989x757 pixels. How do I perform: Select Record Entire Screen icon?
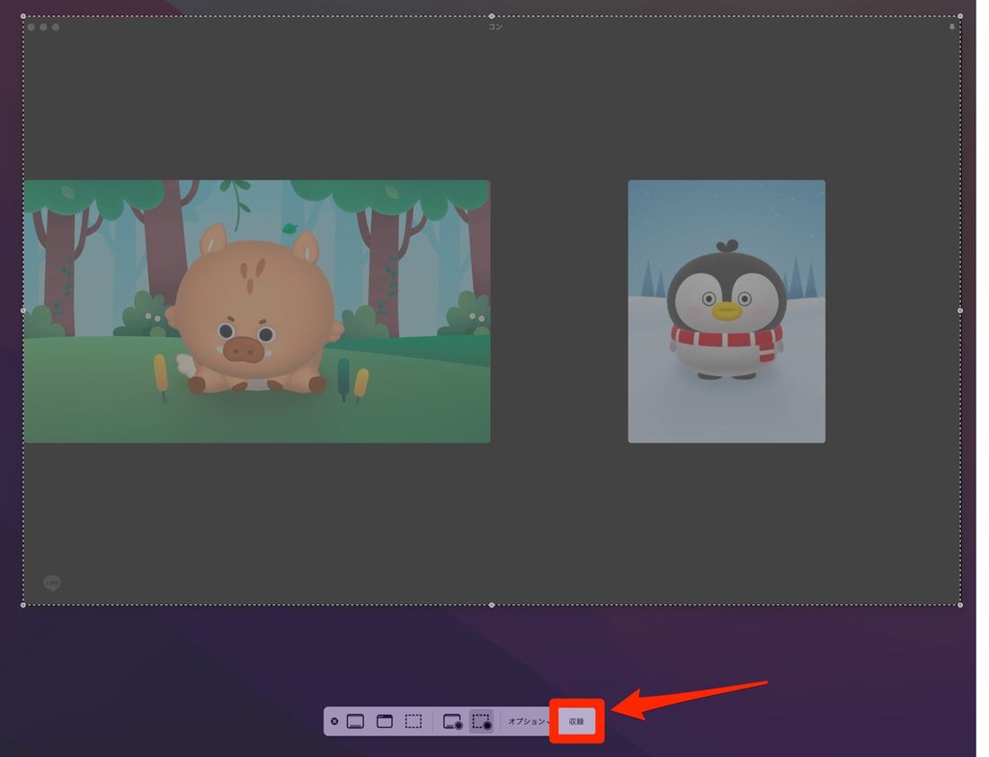point(452,721)
